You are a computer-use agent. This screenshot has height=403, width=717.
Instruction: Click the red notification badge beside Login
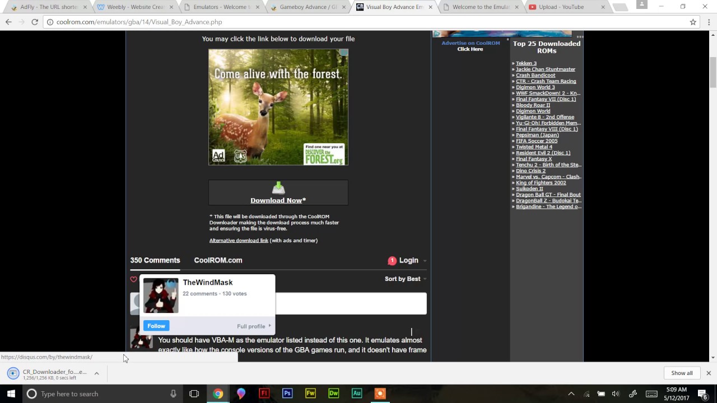click(392, 261)
